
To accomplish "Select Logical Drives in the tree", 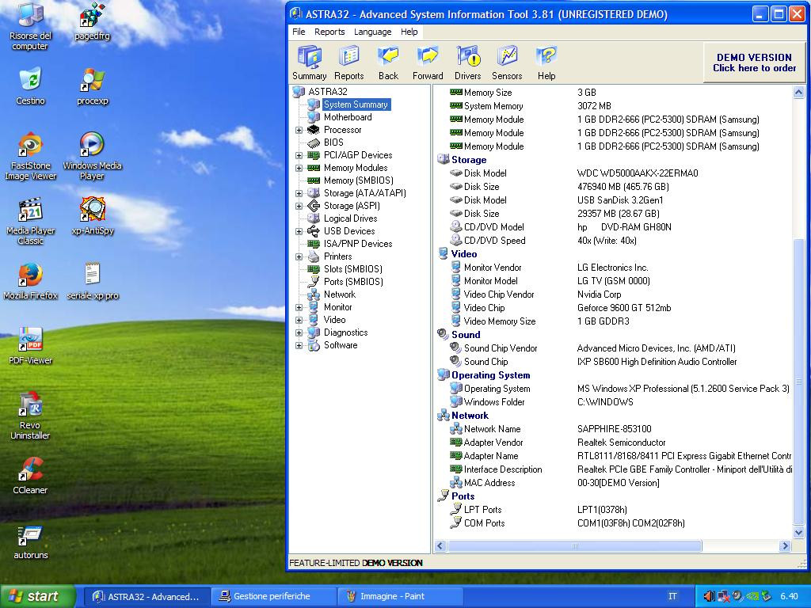I will click(350, 218).
